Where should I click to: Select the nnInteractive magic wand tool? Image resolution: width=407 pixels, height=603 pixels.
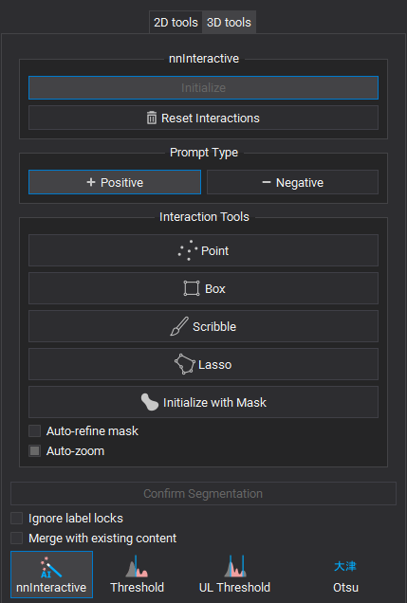tap(51, 575)
